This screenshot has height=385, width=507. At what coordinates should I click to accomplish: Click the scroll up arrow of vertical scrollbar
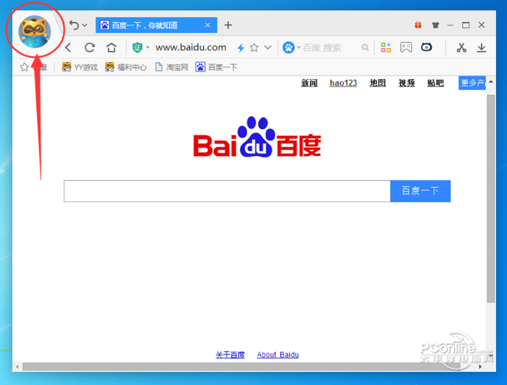[x=491, y=82]
